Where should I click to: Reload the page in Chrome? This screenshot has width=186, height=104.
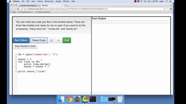click(x=18, y=9)
